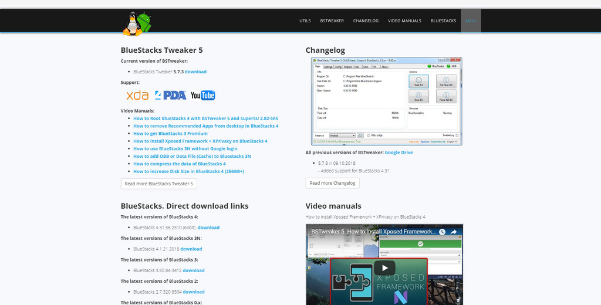Open the Google Drive previous versions link
Viewport: 601px width, 305px height.
click(x=399, y=152)
